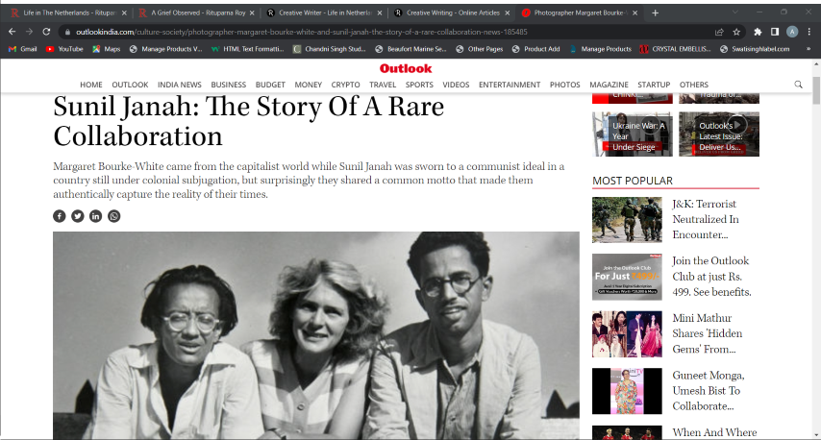Open the Outlook Club For Just 499 banner thumbnail
This screenshot has height=440, width=821.
pos(627,278)
